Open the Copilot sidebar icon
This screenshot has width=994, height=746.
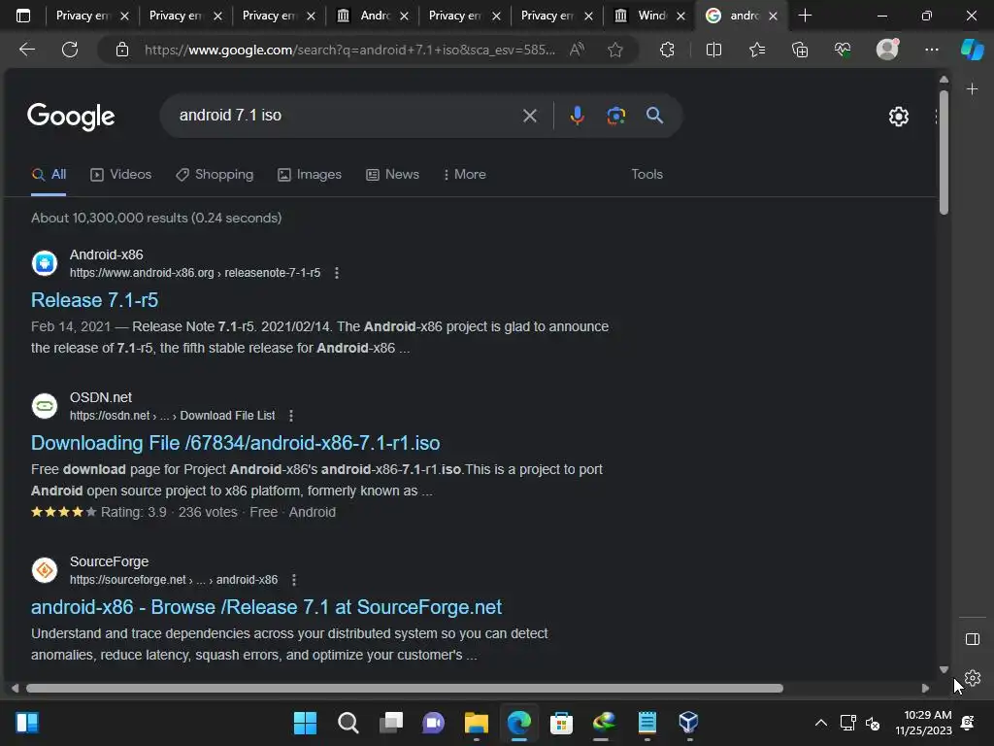click(973, 50)
